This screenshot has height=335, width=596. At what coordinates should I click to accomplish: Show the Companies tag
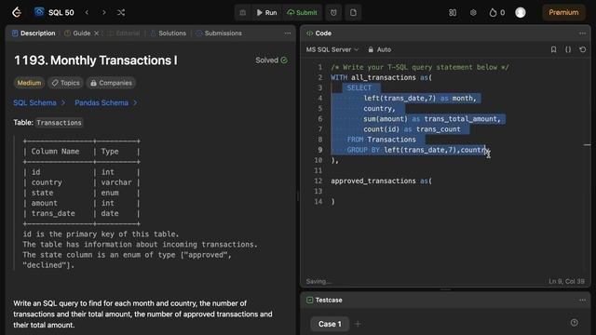point(111,83)
